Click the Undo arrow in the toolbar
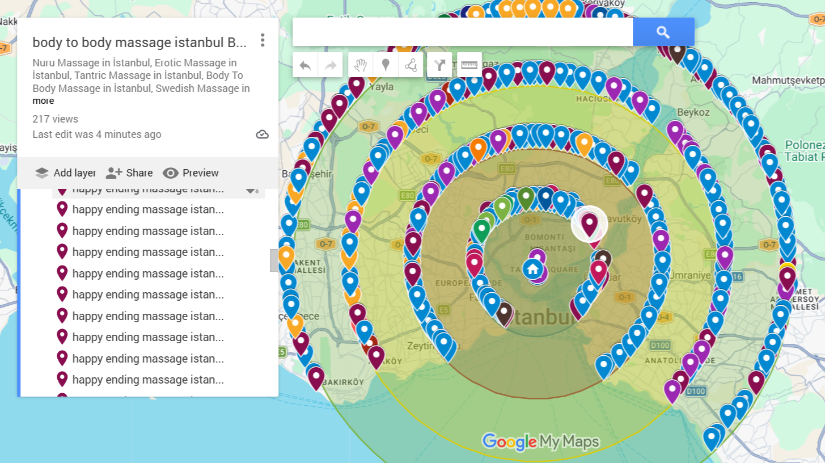Image resolution: width=825 pixels, height=463 pixels. click(305, 65)
